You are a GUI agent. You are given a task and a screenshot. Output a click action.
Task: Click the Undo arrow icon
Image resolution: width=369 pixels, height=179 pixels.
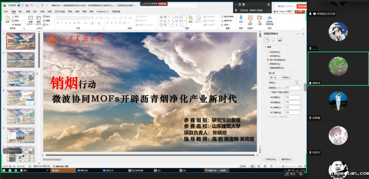[x=32, y=6]
